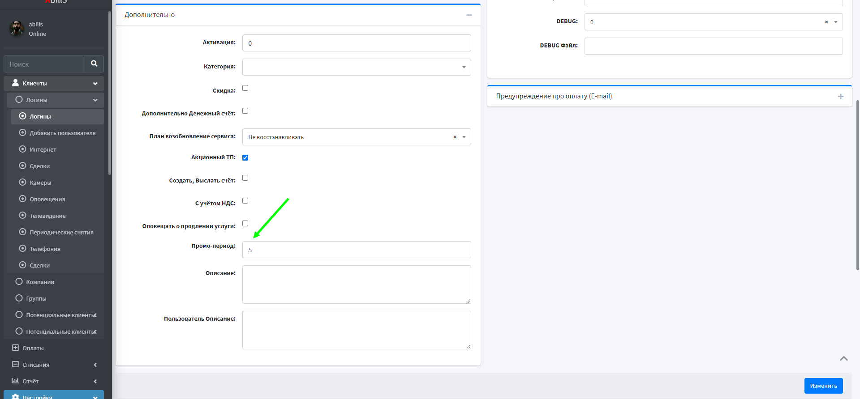The image size is (860, 399).
Task: Click the search magnifier icon in sidebar
Action: [94, 64]
